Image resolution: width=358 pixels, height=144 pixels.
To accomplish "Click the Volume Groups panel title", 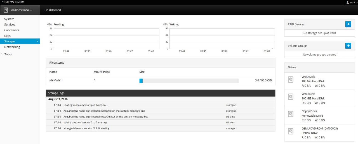I will [298, 46].
